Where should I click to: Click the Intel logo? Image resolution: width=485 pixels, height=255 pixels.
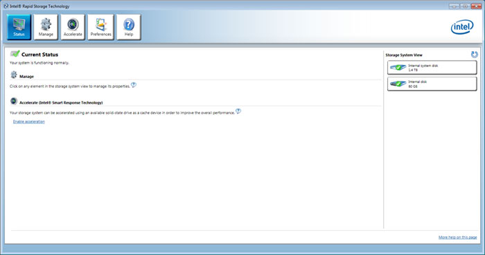[x=462, y=27]
